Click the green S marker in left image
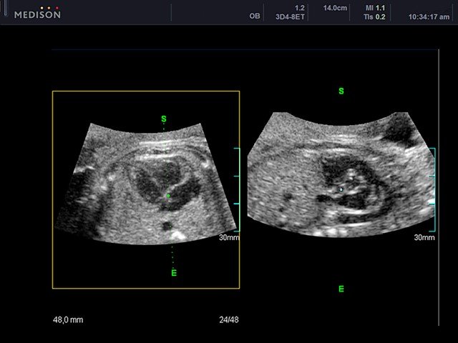Screen dimensions: 458x343 click(164, 119)
